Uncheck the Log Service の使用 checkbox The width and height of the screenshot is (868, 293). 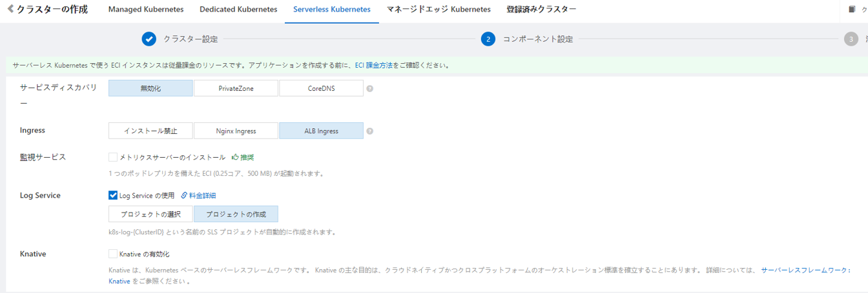pos(114,196)
